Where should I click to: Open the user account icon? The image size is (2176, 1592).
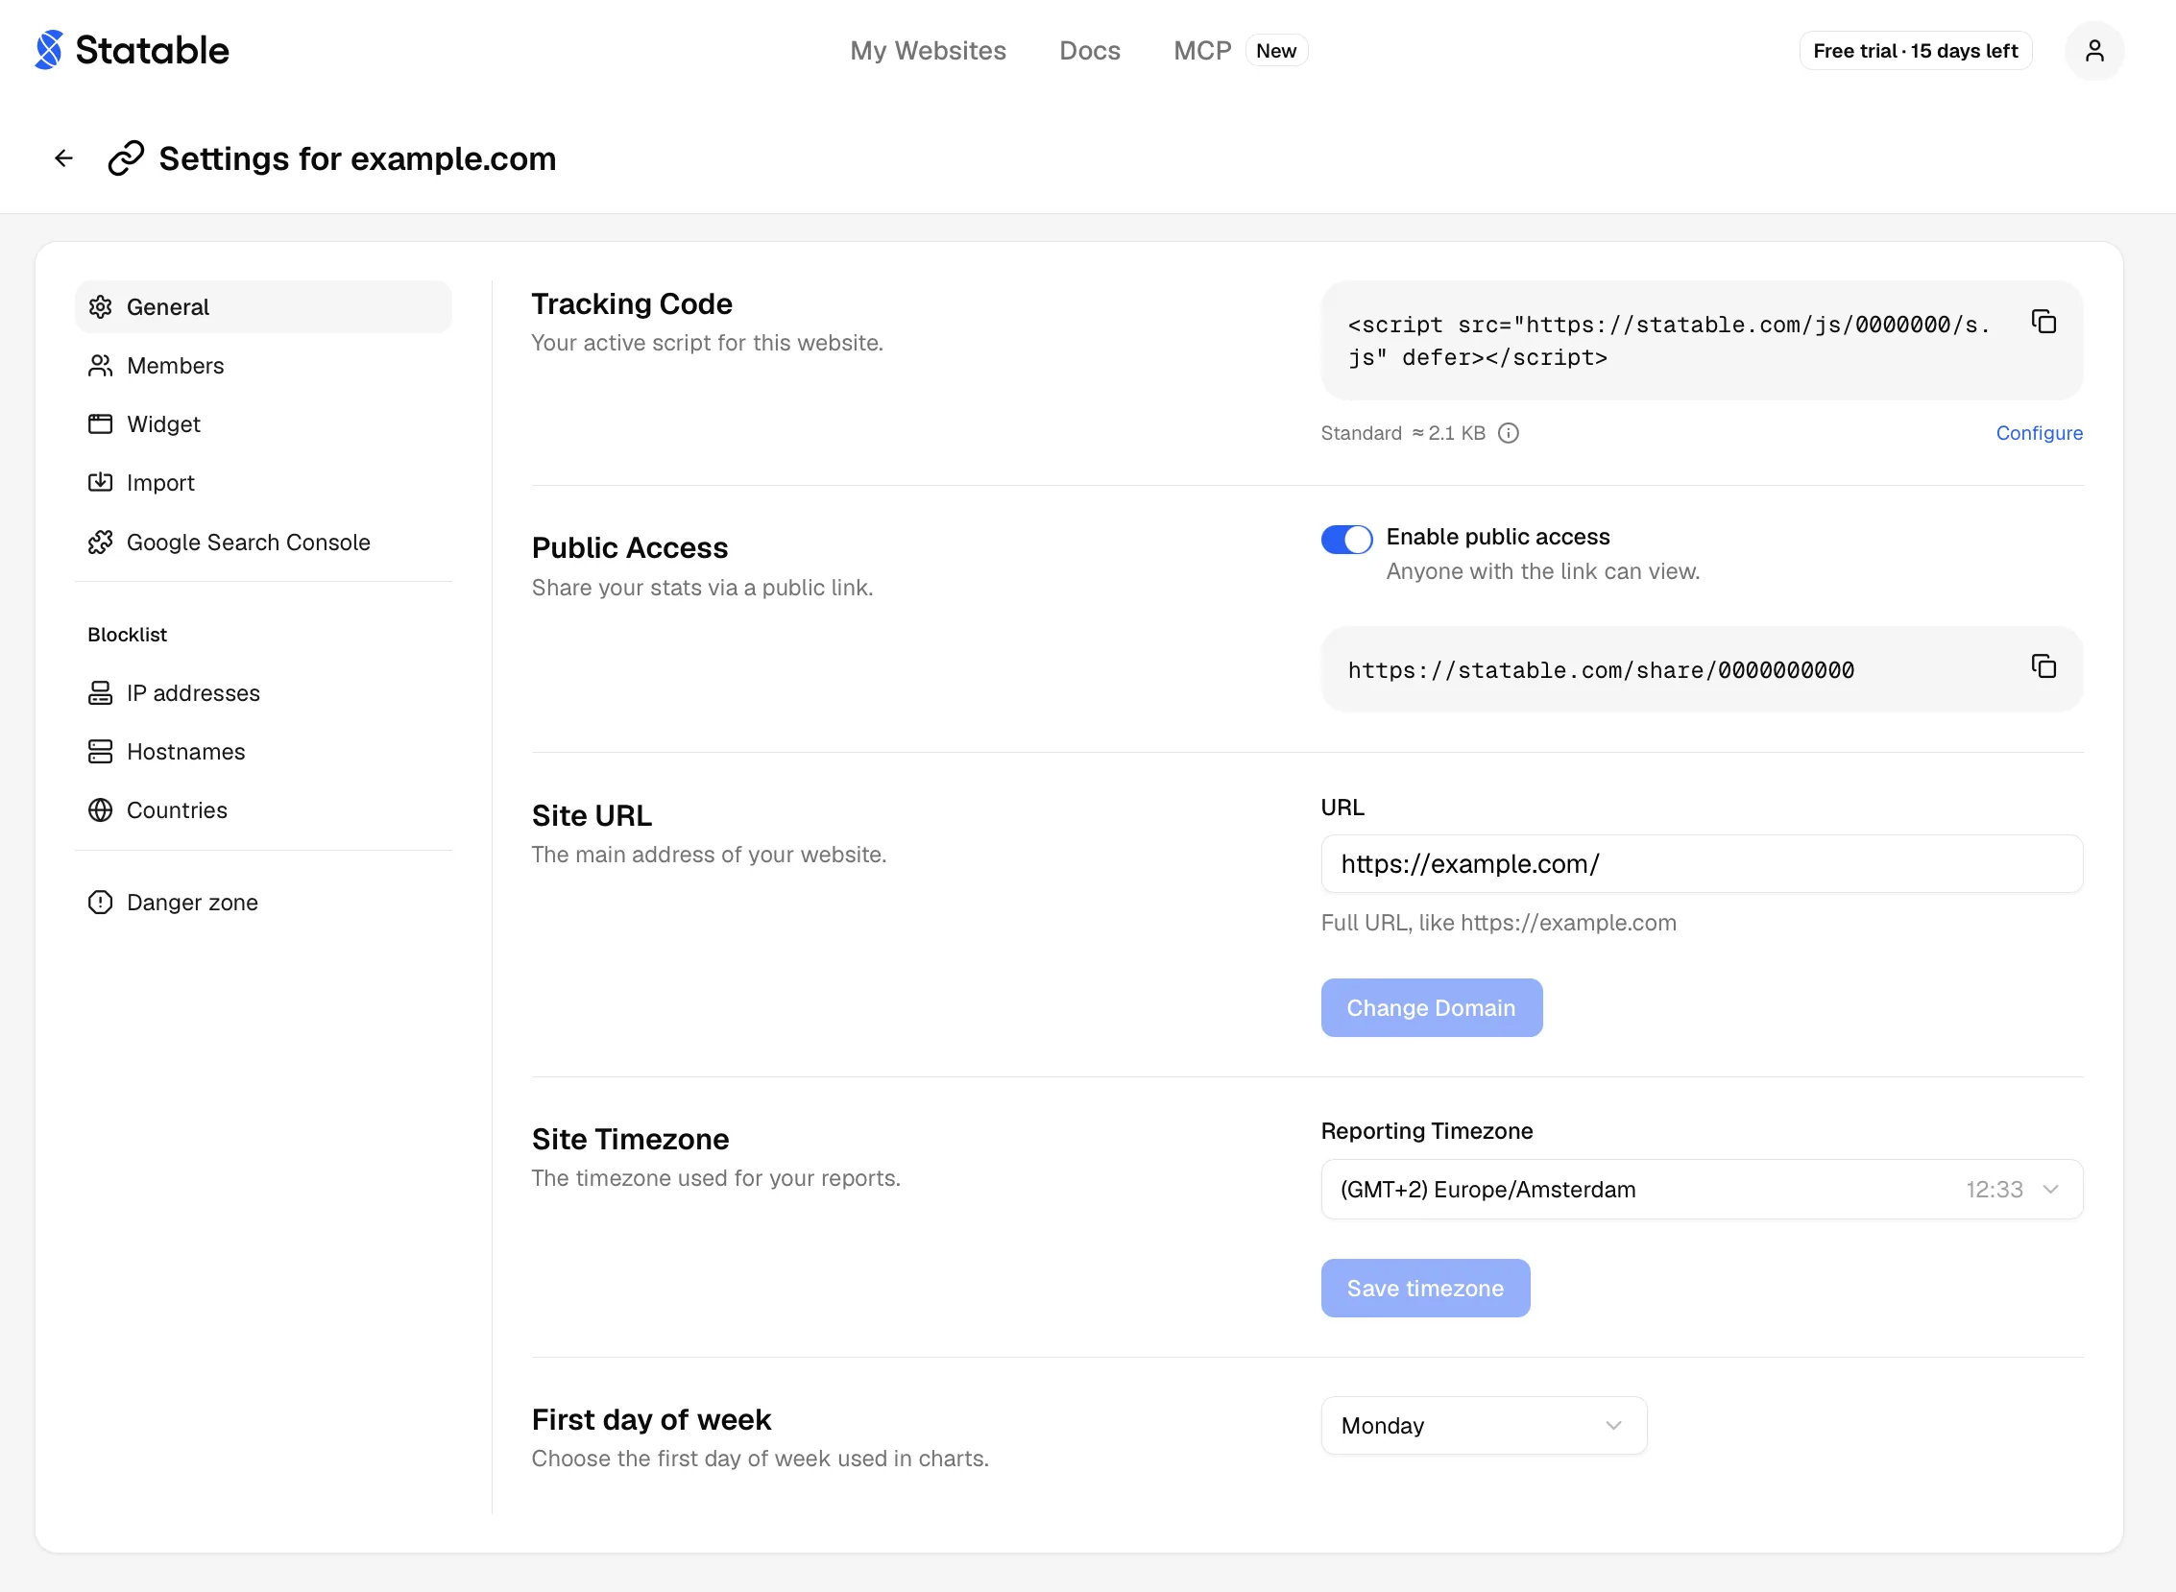click(2094, 50)
